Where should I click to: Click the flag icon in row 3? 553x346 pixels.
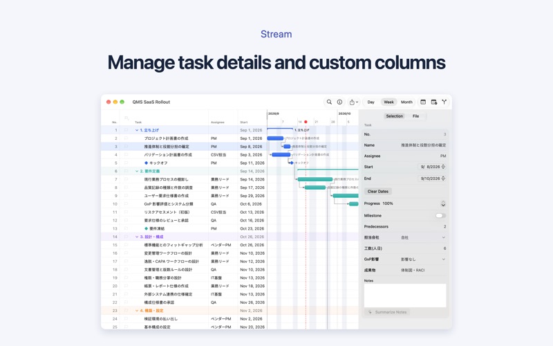126,147
